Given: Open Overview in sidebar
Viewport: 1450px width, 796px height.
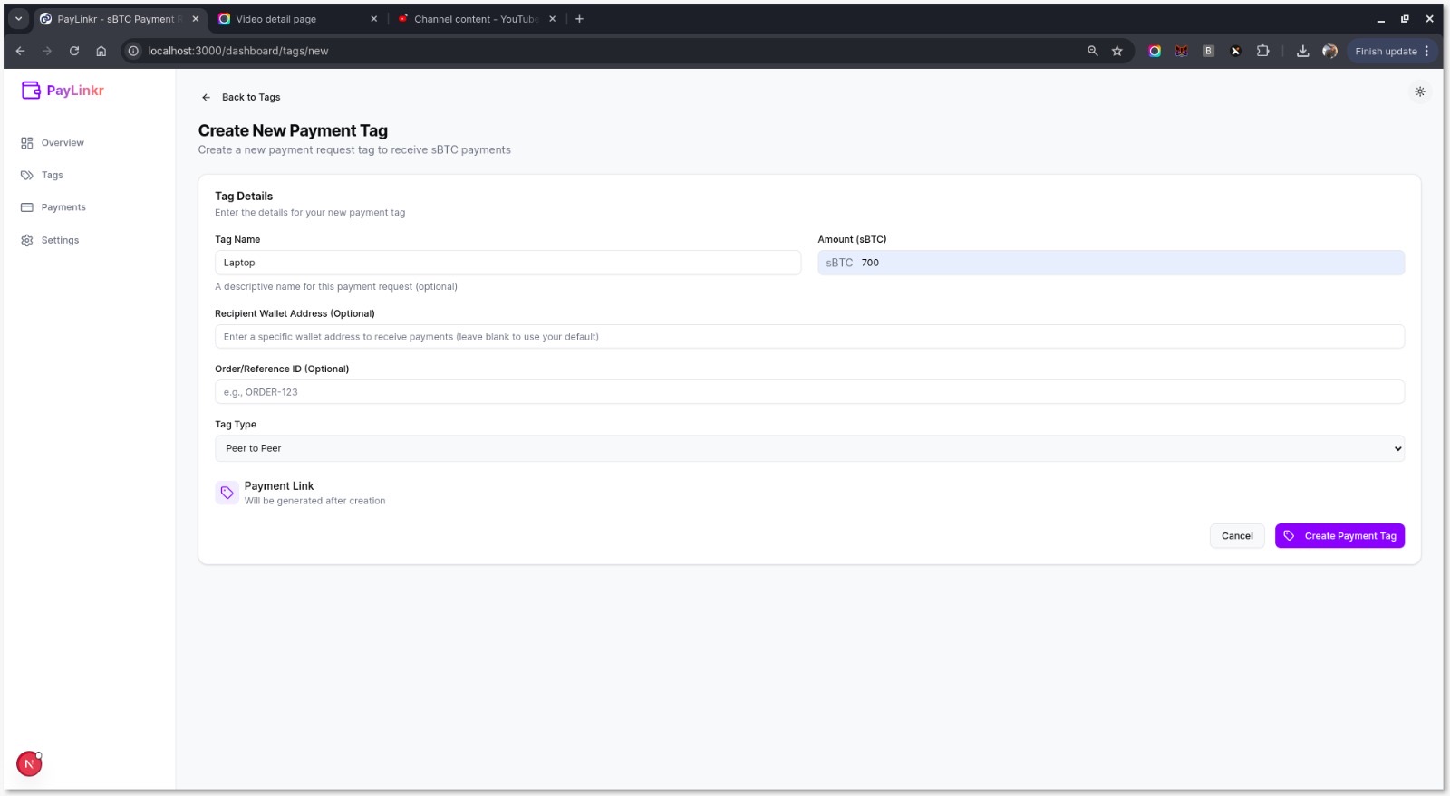Looking at the screenshot, I should point(53,143).
